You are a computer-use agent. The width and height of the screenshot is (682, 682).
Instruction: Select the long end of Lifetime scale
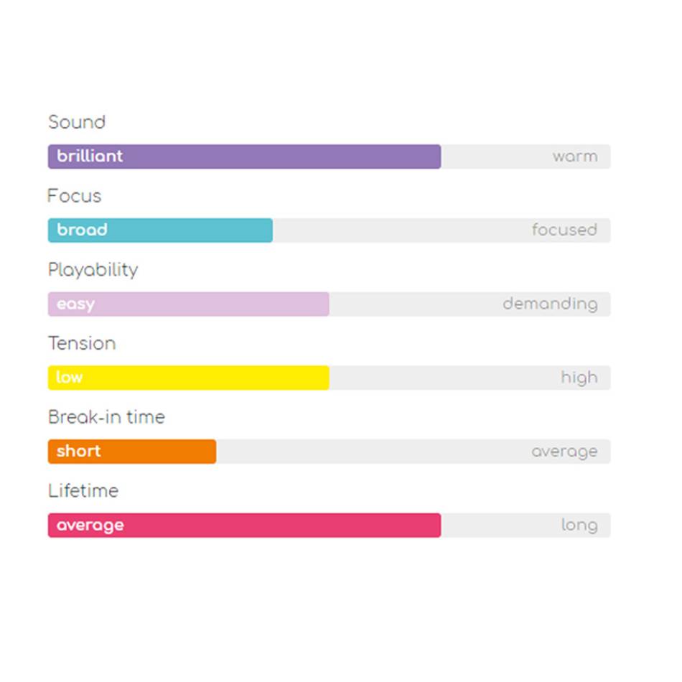coord(579,525)
